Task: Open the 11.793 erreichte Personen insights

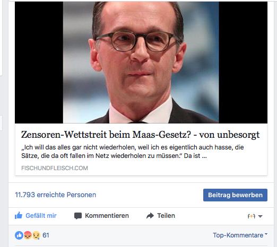Action: coord(56,195)
